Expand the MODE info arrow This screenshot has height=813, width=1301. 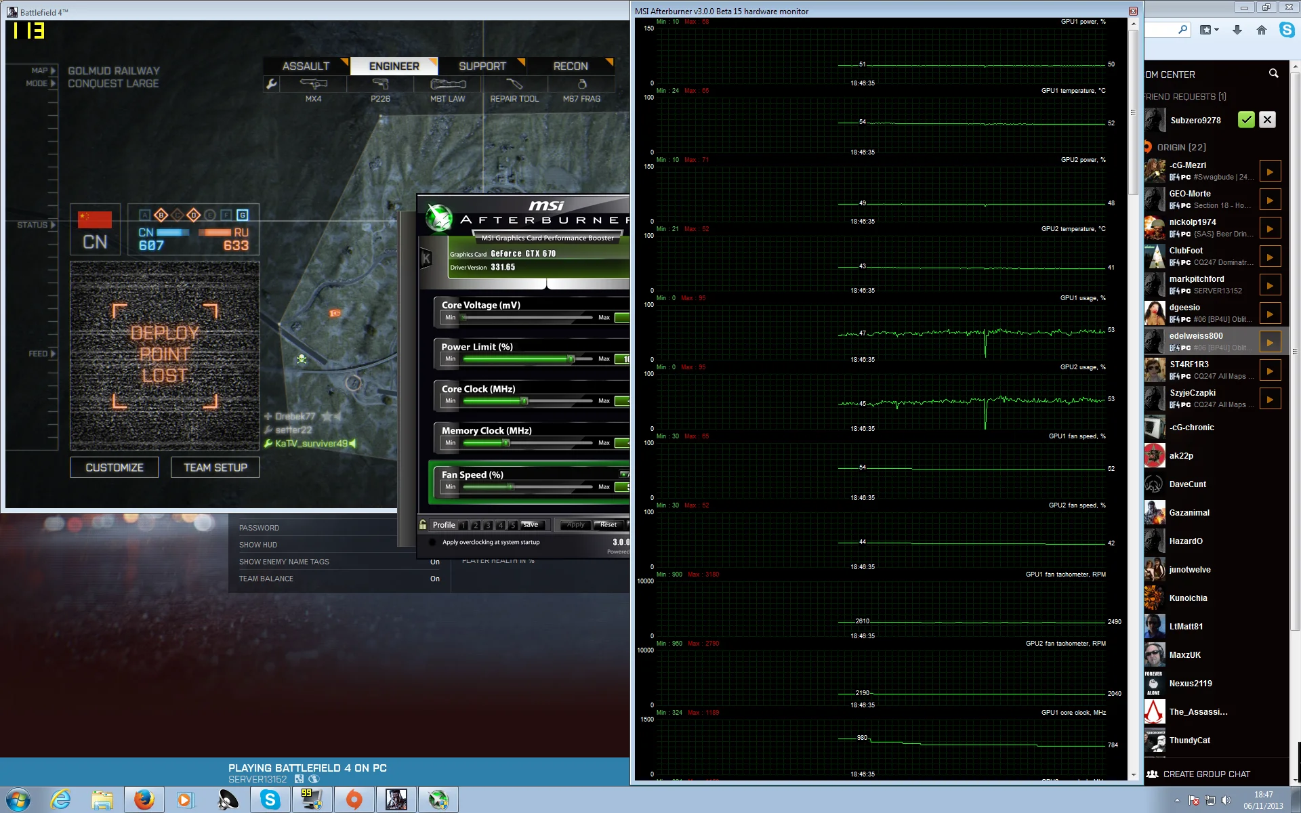[53, 83]
